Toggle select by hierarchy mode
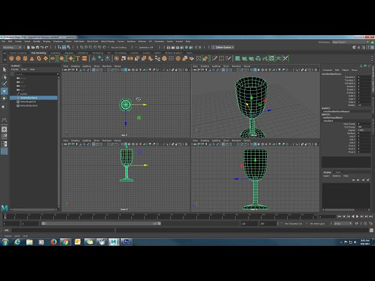Screen dimensions: 375x281 tap(60, 47)
